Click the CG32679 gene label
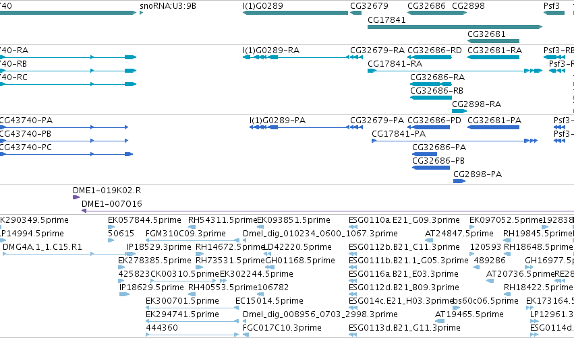This screenshot has width=574, height=338. point(370,6)
